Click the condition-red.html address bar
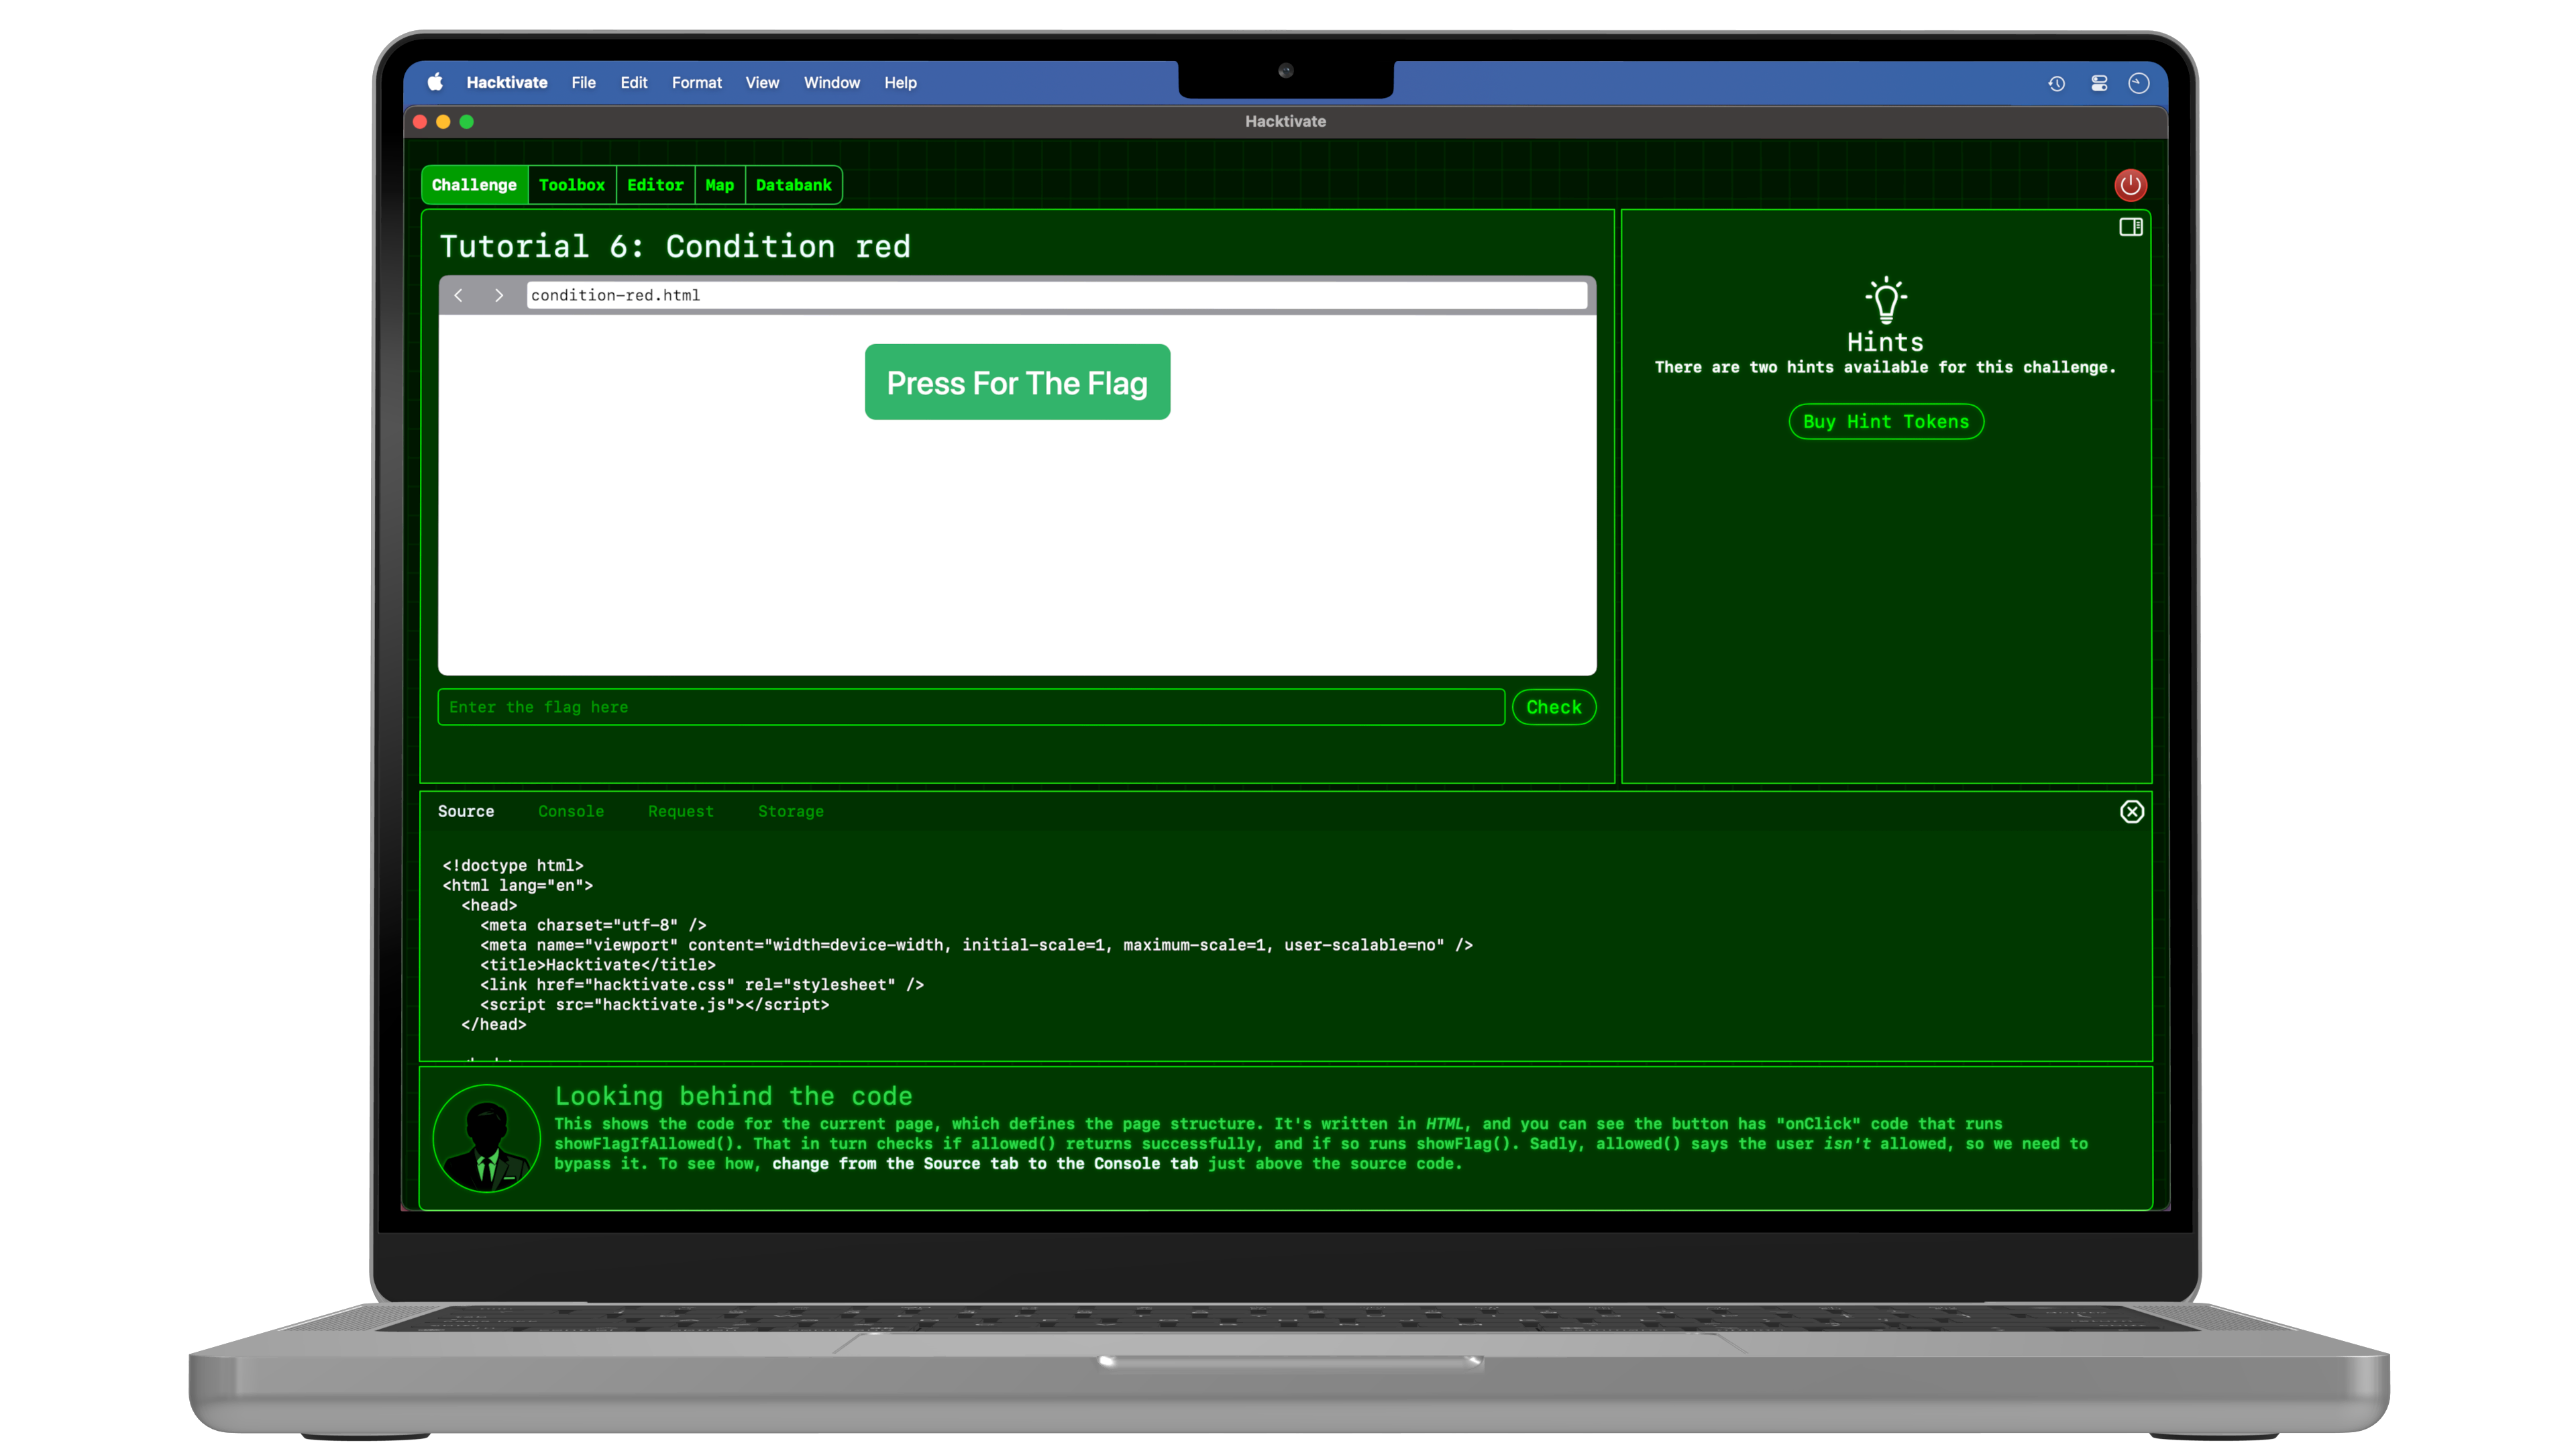2576x1449 pixels. click(1055, 295)
